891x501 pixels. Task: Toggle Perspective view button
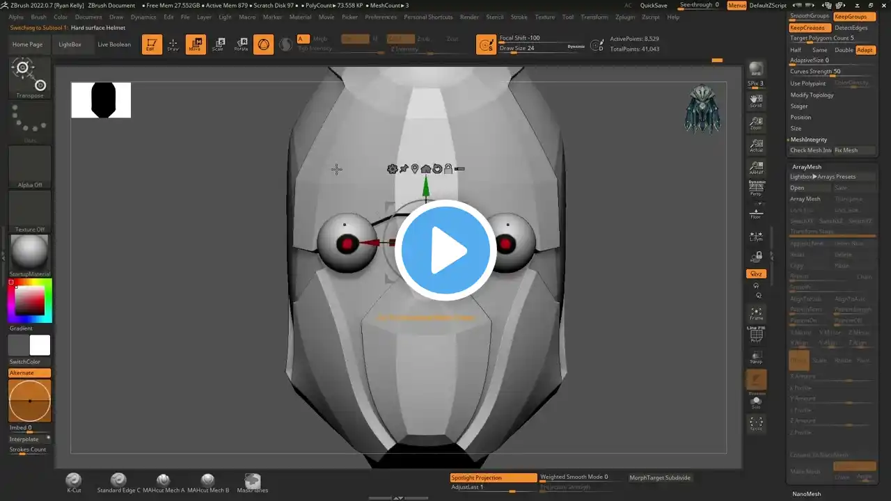pyautogui.click(x=756, y=189)
